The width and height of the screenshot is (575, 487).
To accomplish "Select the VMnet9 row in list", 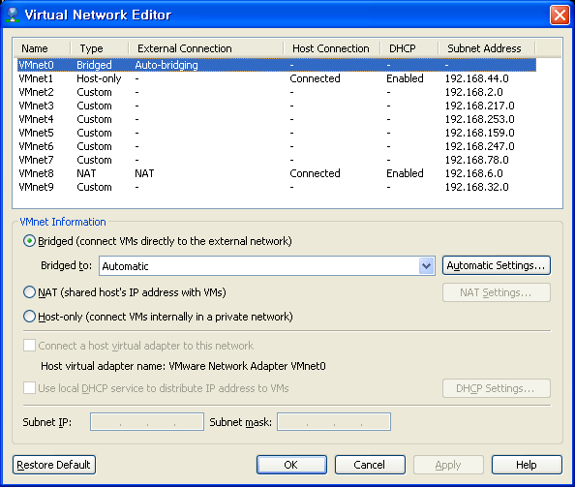I will click(277, 187).
